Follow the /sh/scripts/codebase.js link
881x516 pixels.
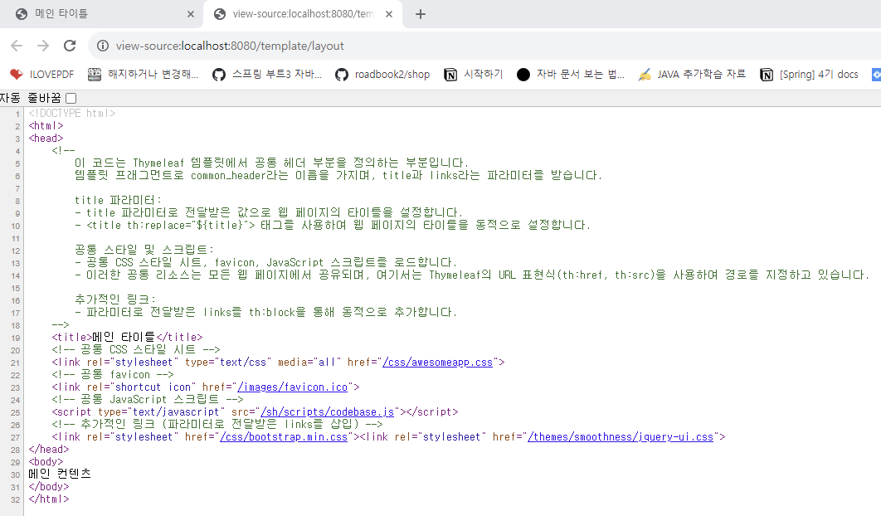click(327, 411)
